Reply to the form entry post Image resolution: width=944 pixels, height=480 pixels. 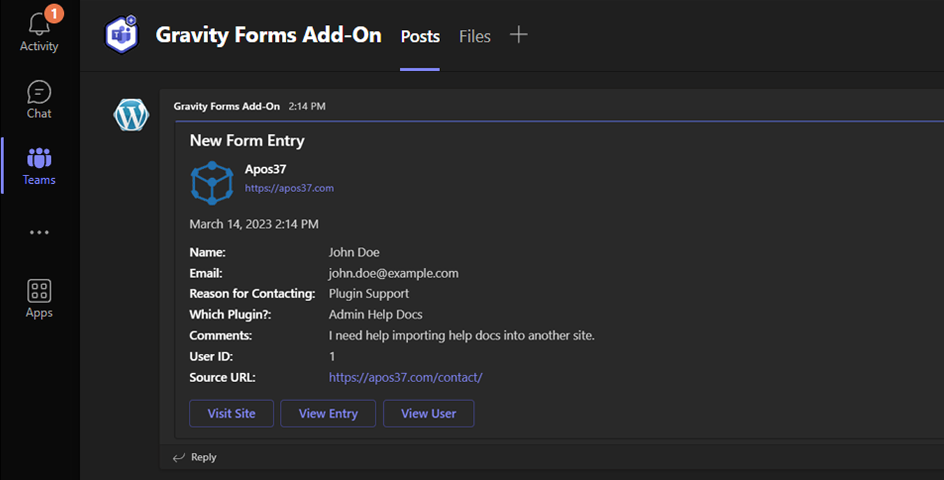coord(195,457)
